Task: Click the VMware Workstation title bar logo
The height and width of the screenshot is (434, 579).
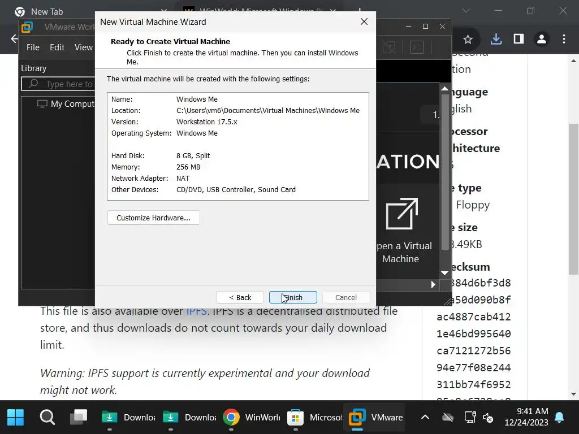Action: point(27,27)
